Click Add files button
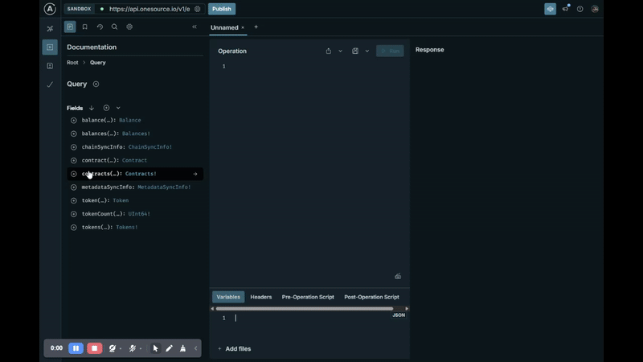The width and height of the screenshot is (643, 362). [234, 349]
